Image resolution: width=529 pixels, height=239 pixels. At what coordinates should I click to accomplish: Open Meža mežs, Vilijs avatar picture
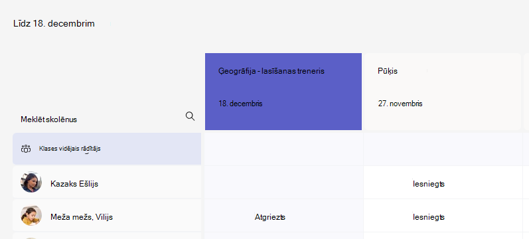31,215
